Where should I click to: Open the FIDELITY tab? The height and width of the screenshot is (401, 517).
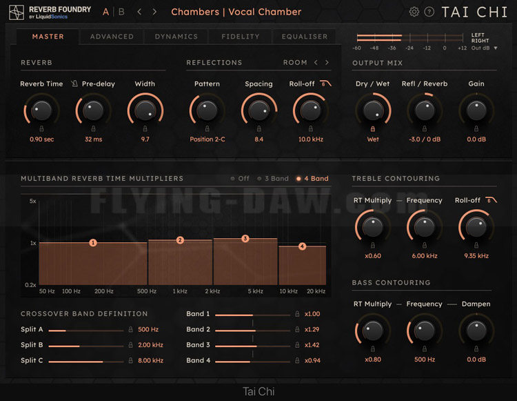click(241, 37)
